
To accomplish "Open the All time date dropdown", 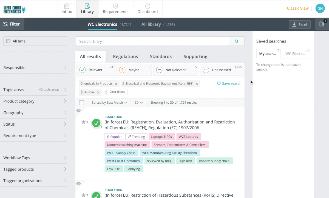I will pyautogui.click(x=35, y=41).
